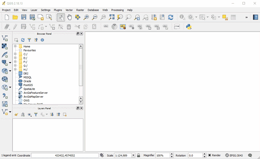Open the Vector menu
The image size is (260, 159).
coord(69,10)
